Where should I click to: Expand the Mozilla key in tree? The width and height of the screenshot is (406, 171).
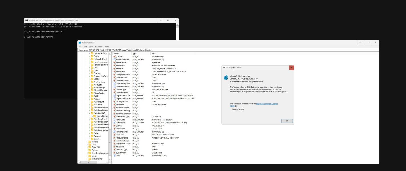pos(87,142)
